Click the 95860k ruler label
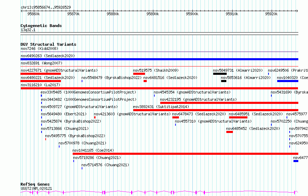This screenshot has width=308, height=196. point(34,14)
